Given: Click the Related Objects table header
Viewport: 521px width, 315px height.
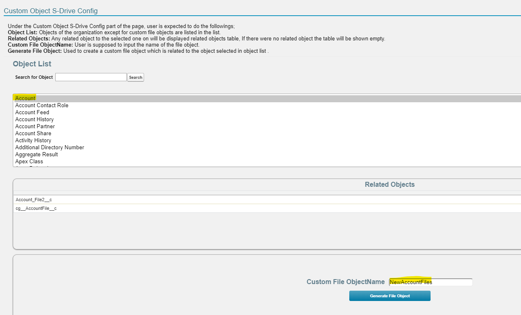Looking at the screenshot, I should pyautogui.click(x=389, y=185).
